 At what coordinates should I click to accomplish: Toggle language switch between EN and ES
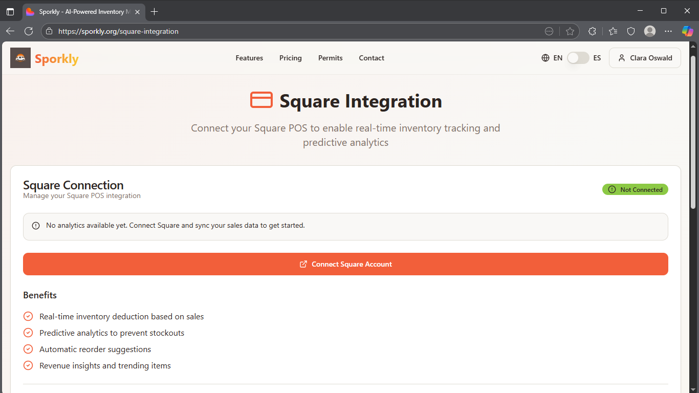click(578, 58)
